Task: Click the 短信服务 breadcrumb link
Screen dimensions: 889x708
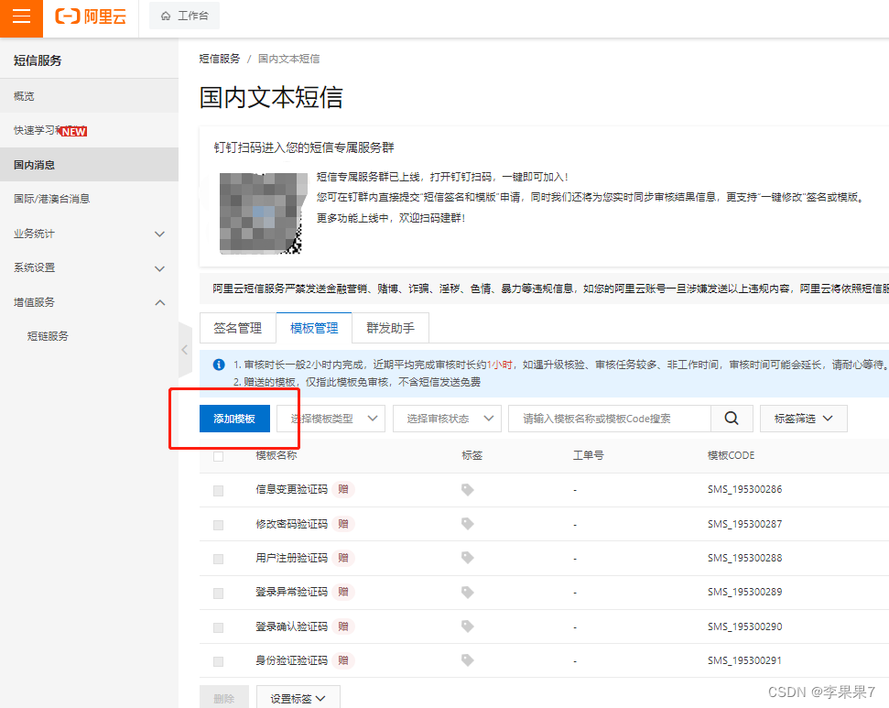Action: tap(220, 59)
